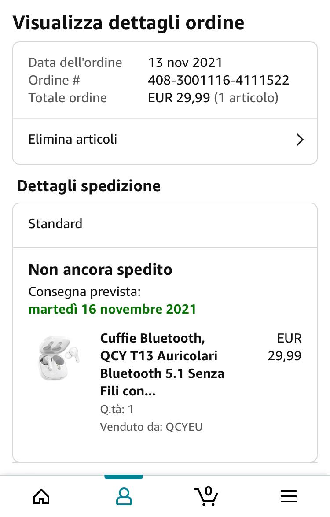330x517 pixels.
Task: Open the account profile tab
Action: (x=124, y=497)
